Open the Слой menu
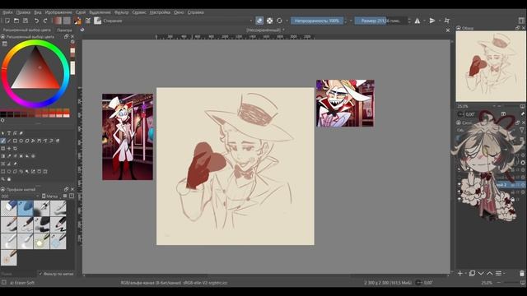This screenshot has width=527, height=296. [x=81, y=12]
